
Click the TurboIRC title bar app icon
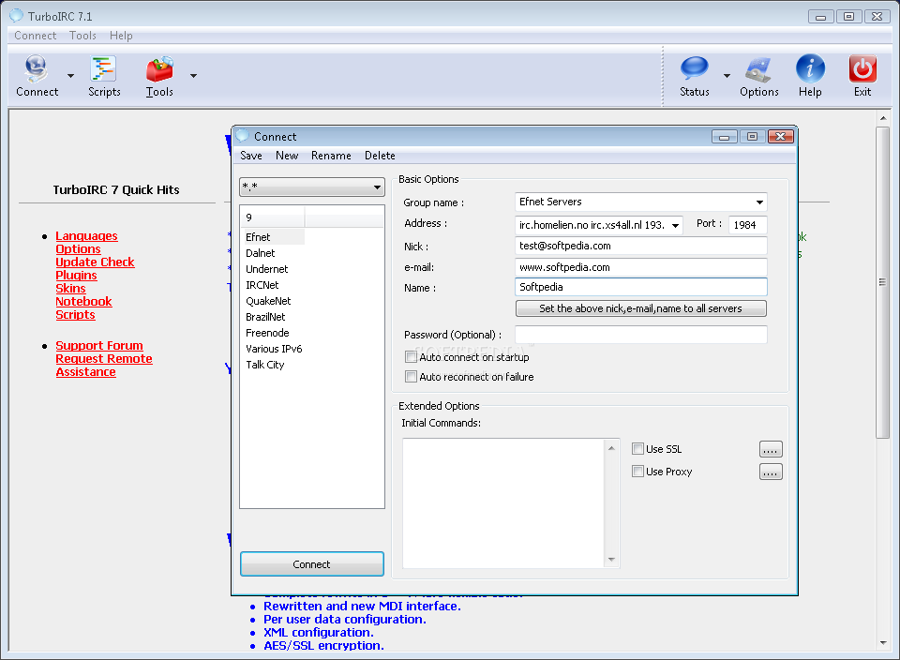17,16
